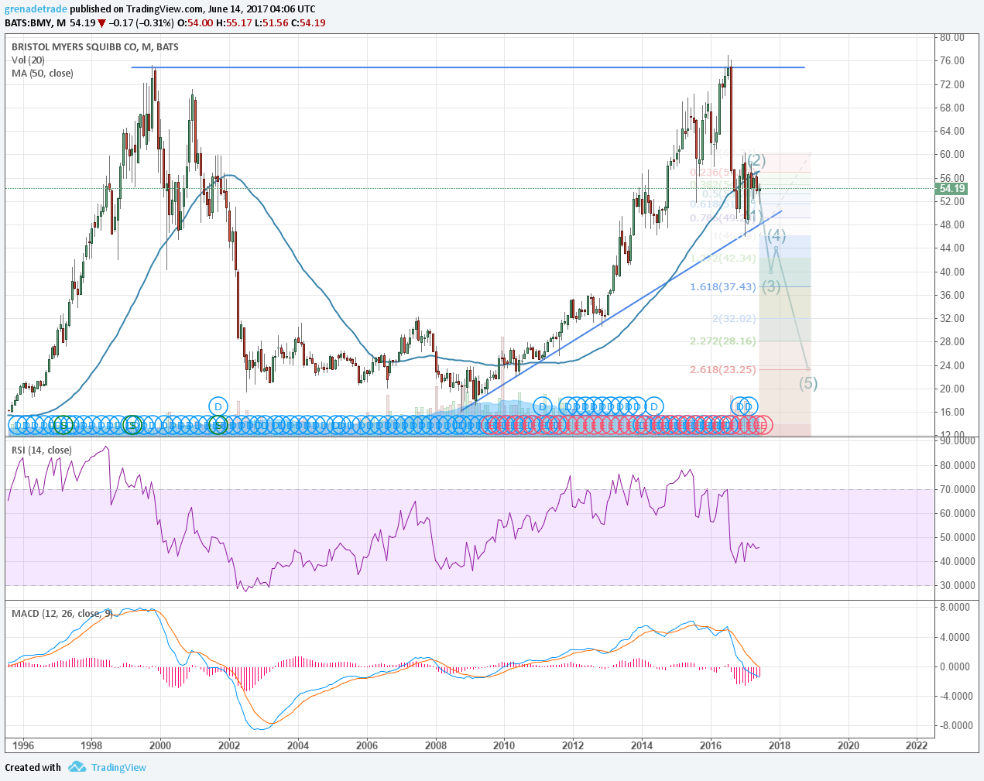Click the 0.0000 level on the MACD axis
The width and height of the screenshot is (984, 781).
point(957,666)
